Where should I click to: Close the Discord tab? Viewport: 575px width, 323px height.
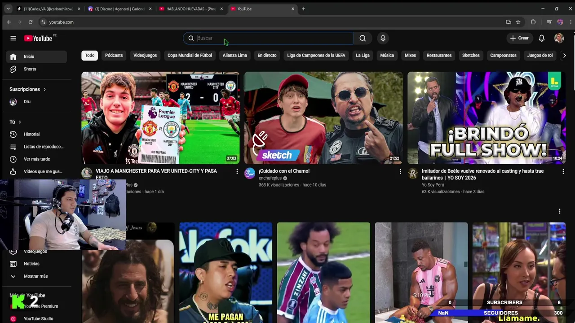150,9
